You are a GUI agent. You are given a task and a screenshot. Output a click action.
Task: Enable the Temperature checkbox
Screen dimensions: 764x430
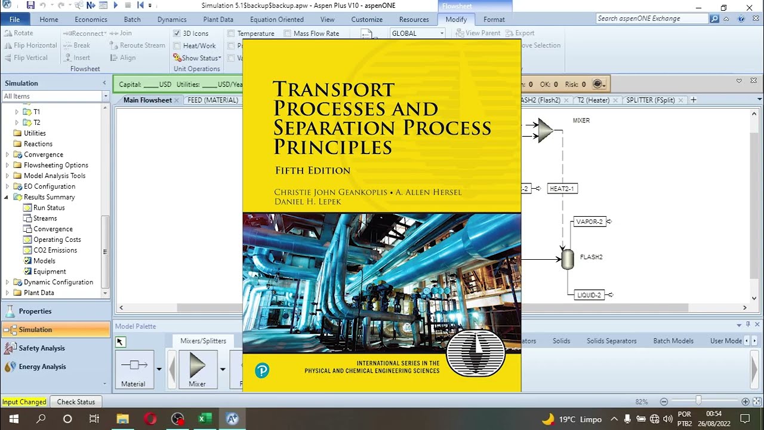click(231, 33)
